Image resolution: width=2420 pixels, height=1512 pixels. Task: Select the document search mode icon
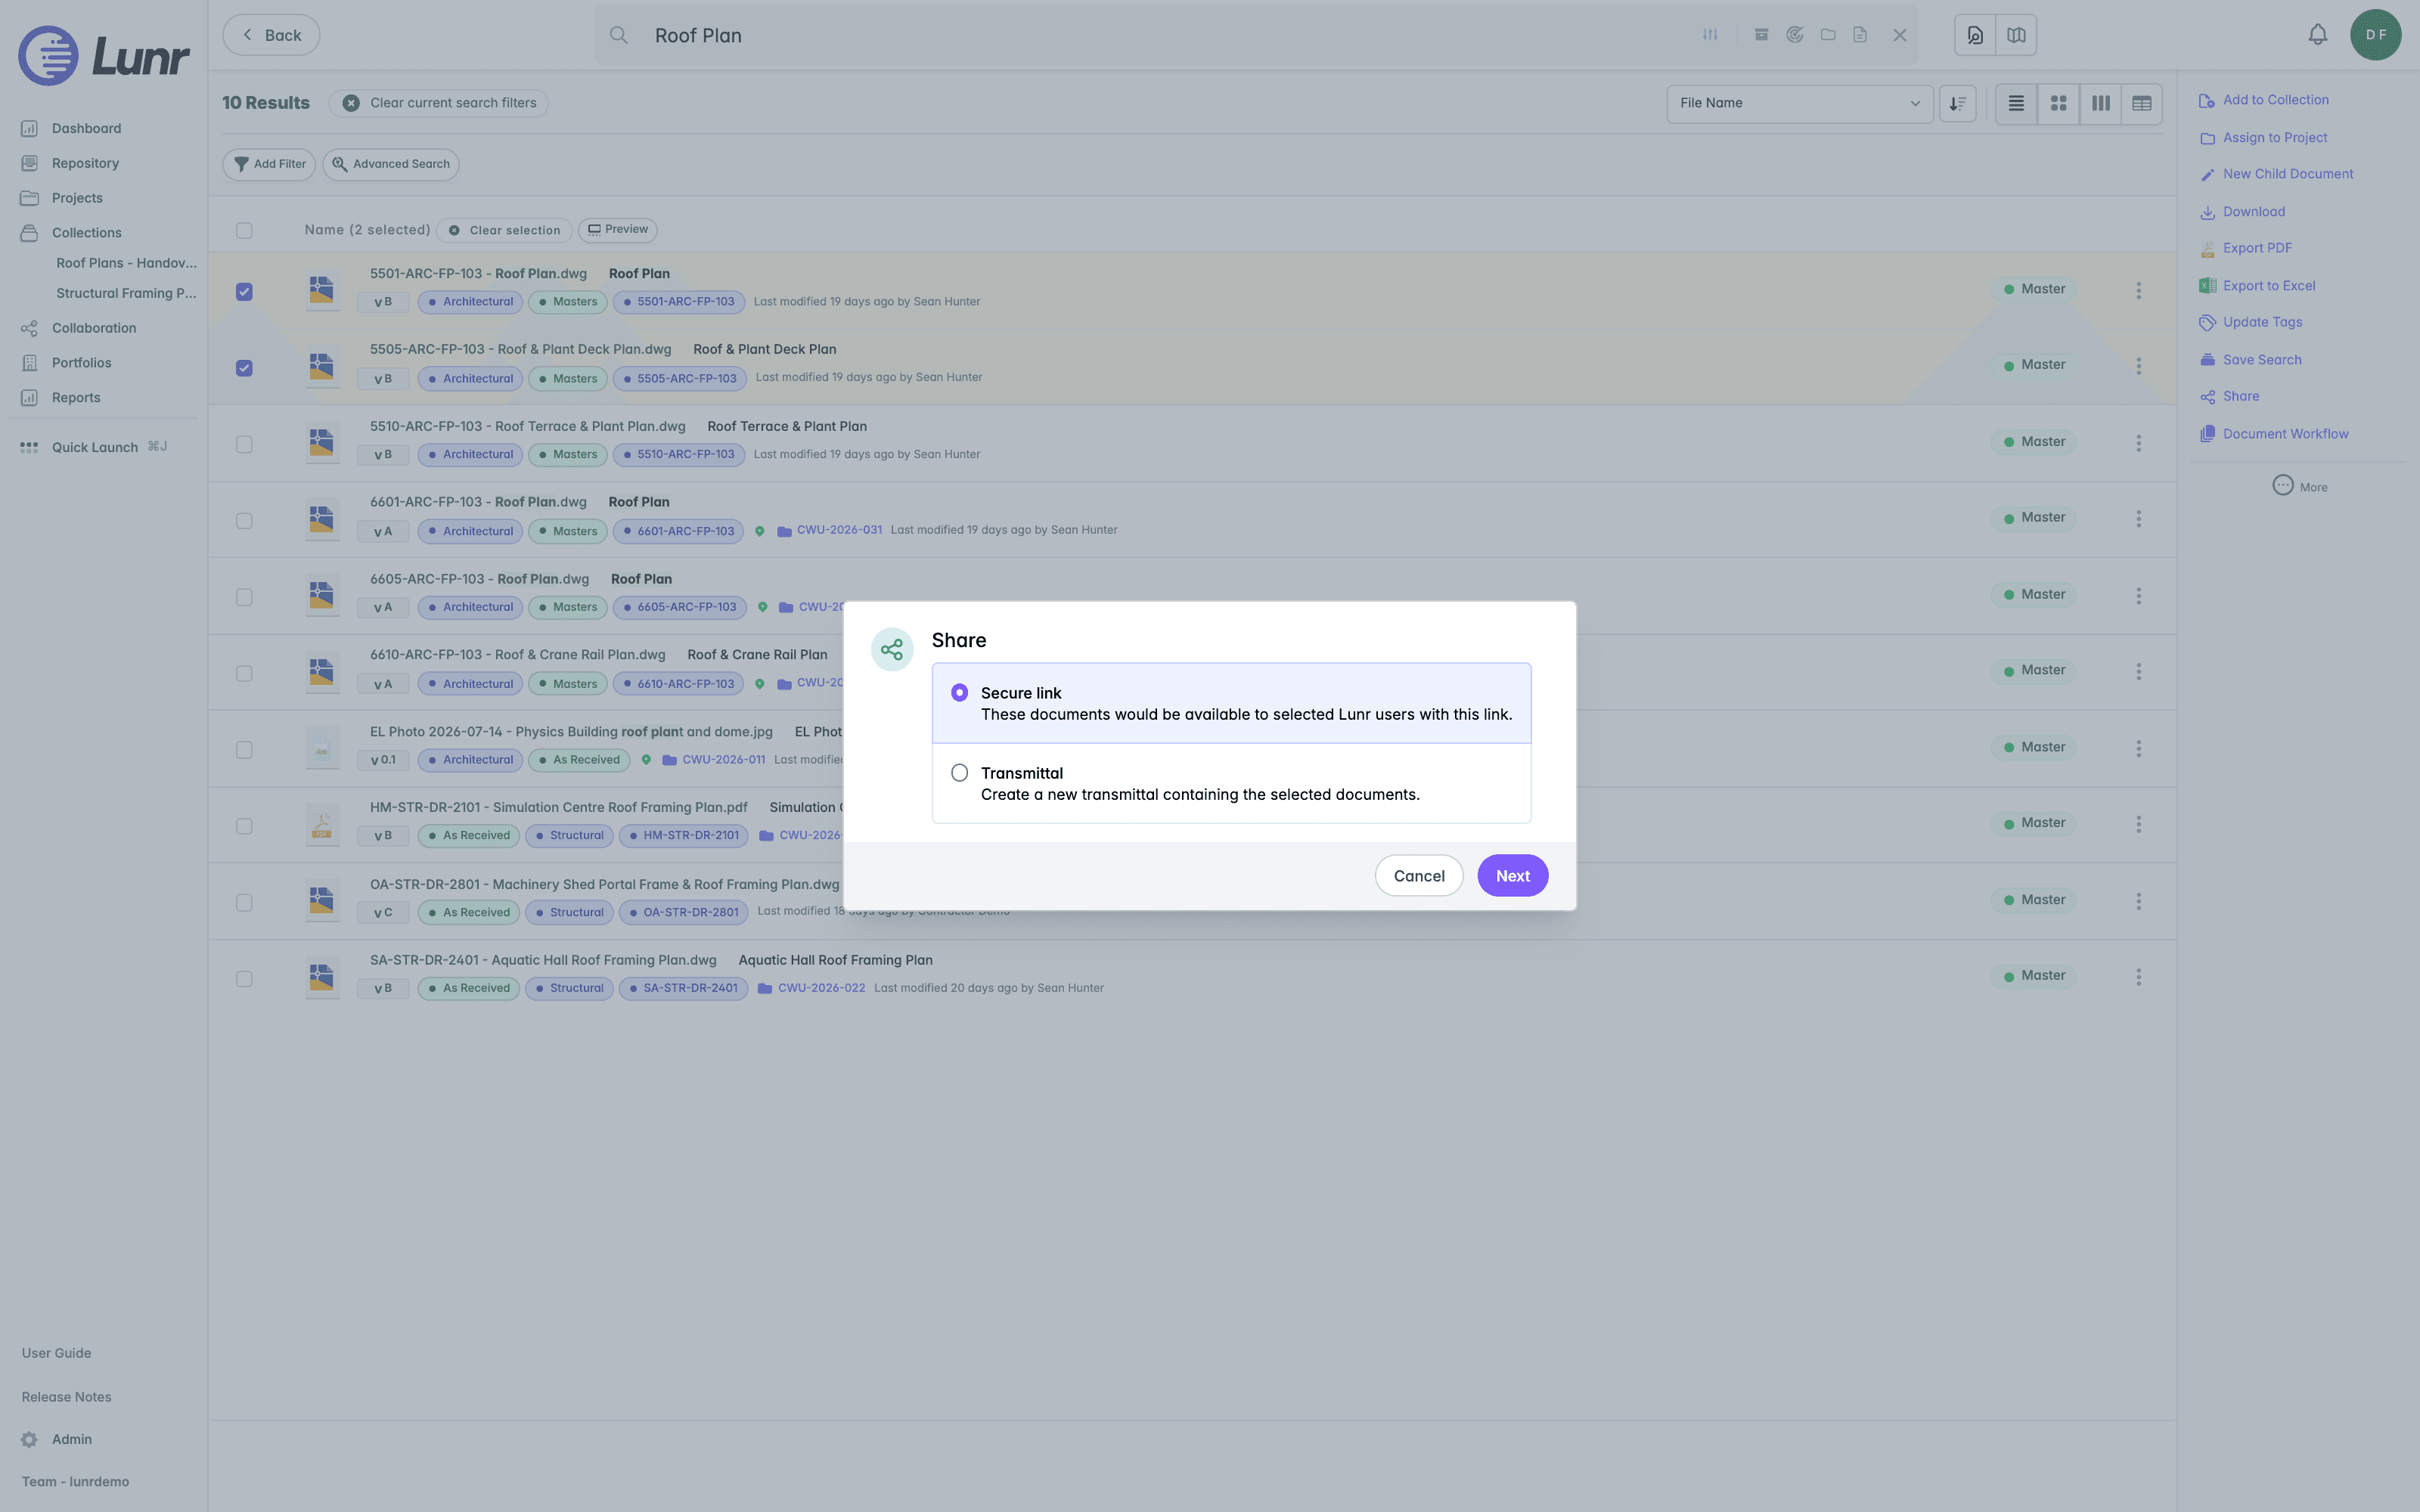coord(1975,35)
